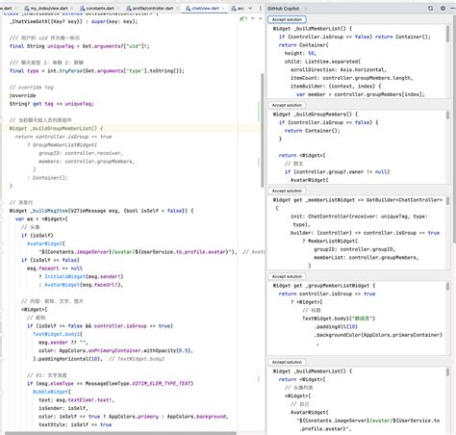Click 'return <Widget>[' in _buildGroupMembers solution
Screen dimensions: 456x435
click(x=302, y=155)
